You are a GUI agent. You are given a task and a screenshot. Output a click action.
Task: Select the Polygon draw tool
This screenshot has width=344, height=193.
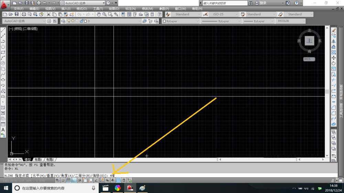point(3,47)
